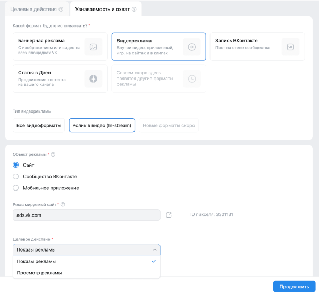
Task: Select the Сайт radio button
Action: pyautogui.click(x=16, y=165)
